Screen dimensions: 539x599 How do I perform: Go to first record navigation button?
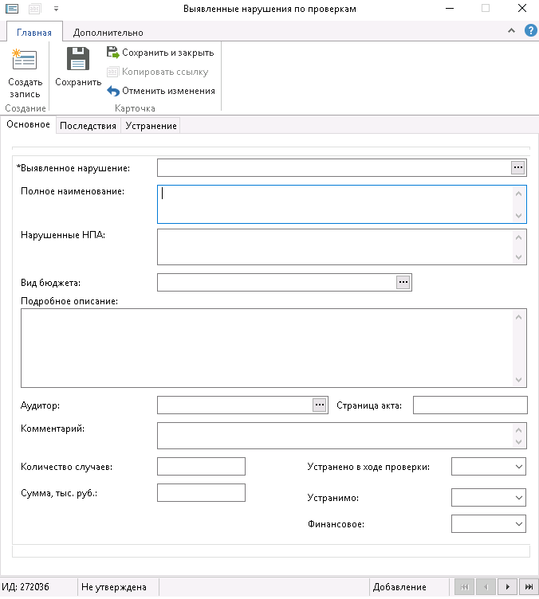[x=465, y=587]
